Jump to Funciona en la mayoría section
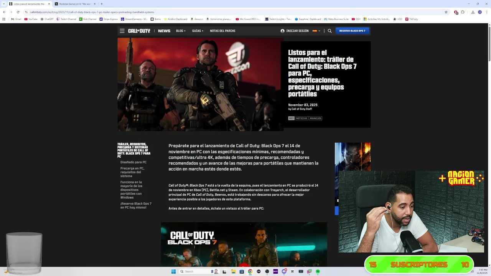This screenshot has height=276, width=491. tap(132, 190)
